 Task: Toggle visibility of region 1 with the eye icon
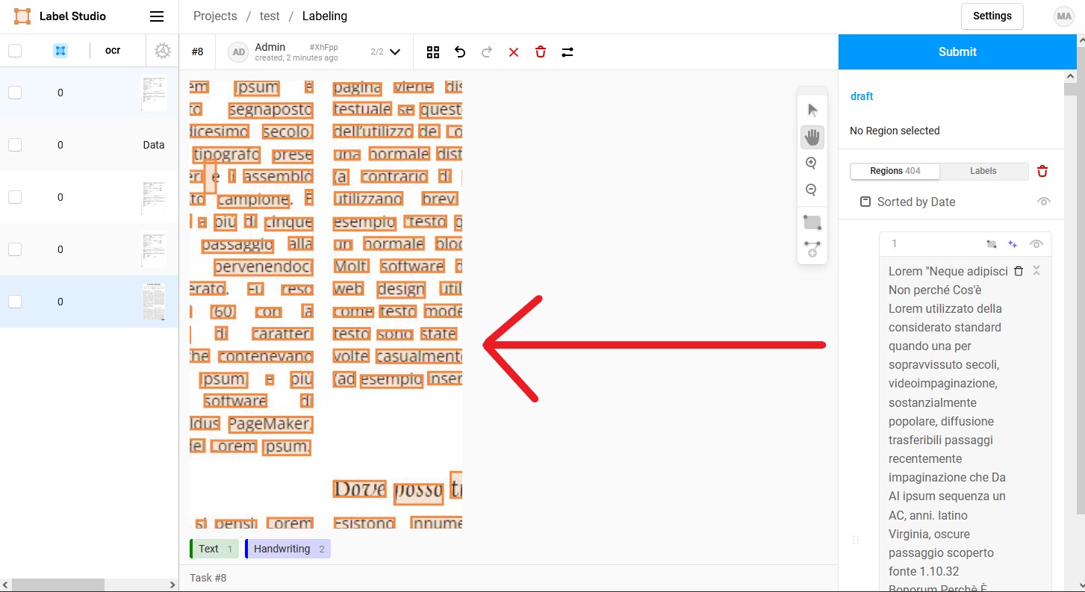pos(1036,243)
